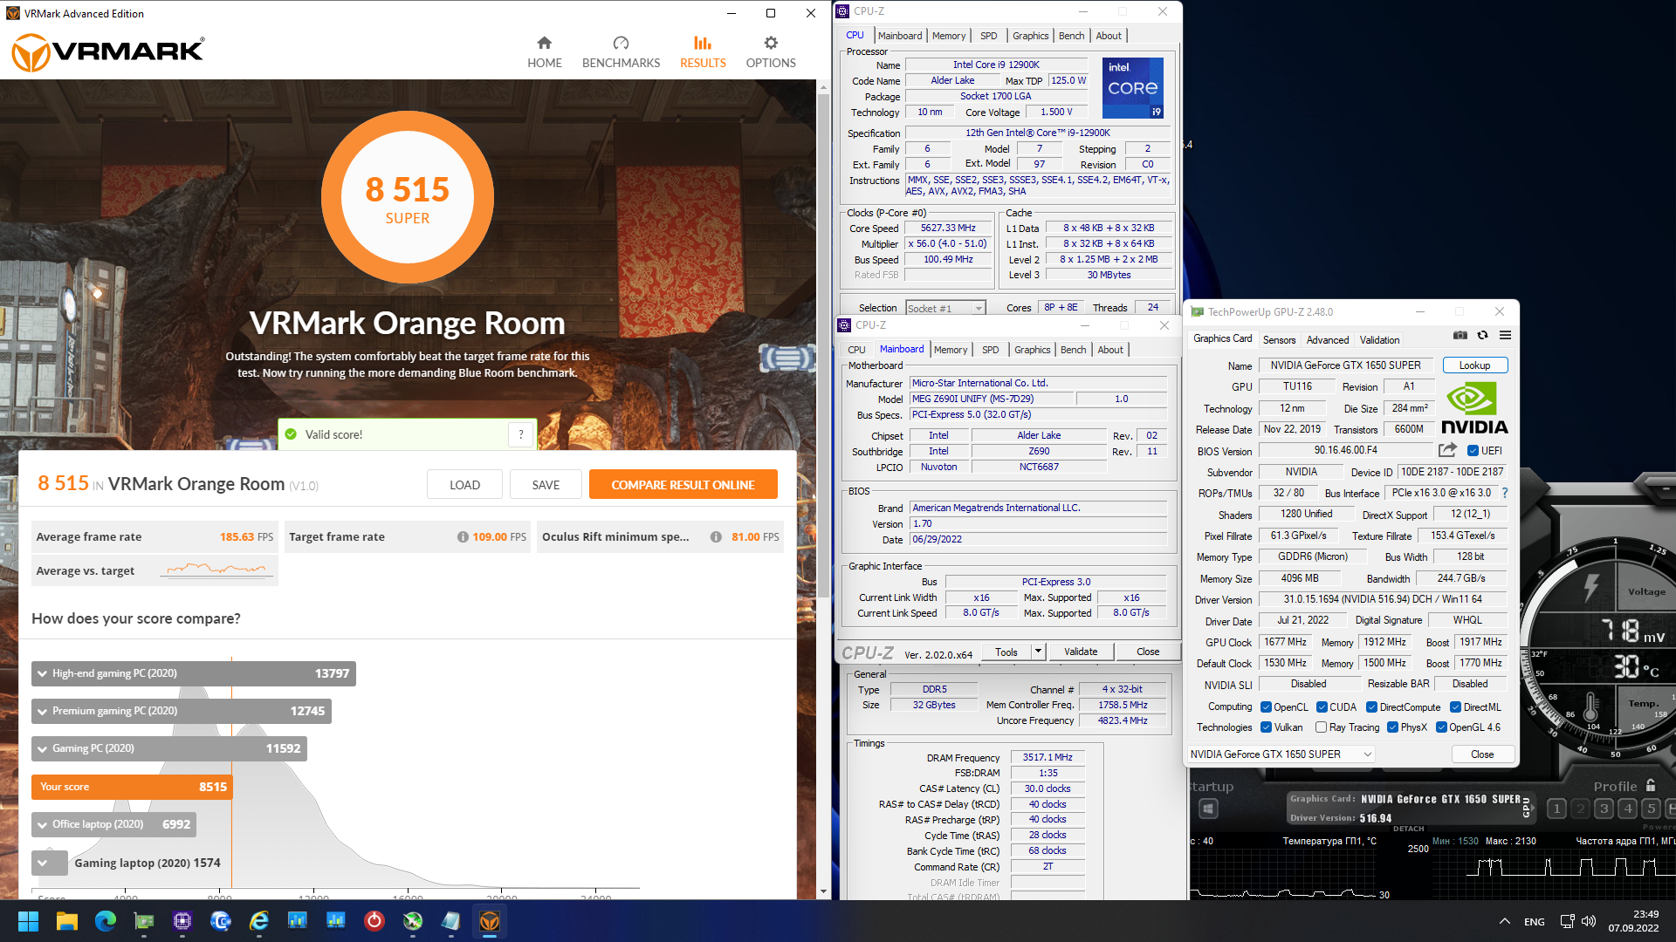
Task: Click info icon next to Target frame rate
Action: pos(463,537)
